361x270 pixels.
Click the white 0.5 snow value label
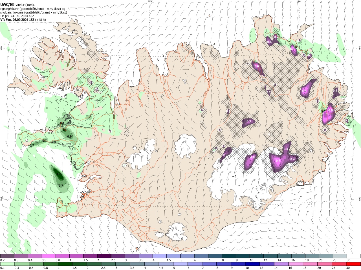[x=249, y=121]
